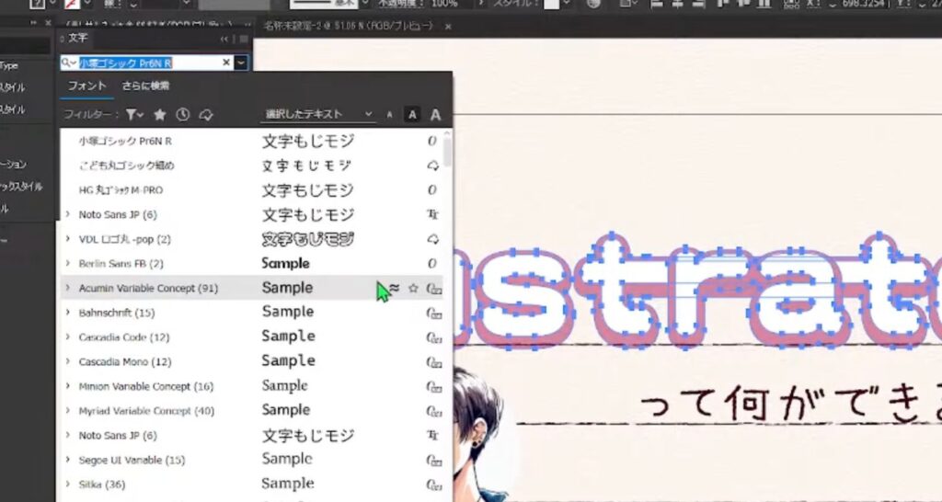Click the character illustration on canvas
This screenshot has height=502, width=942.
[x=479, y=434]
